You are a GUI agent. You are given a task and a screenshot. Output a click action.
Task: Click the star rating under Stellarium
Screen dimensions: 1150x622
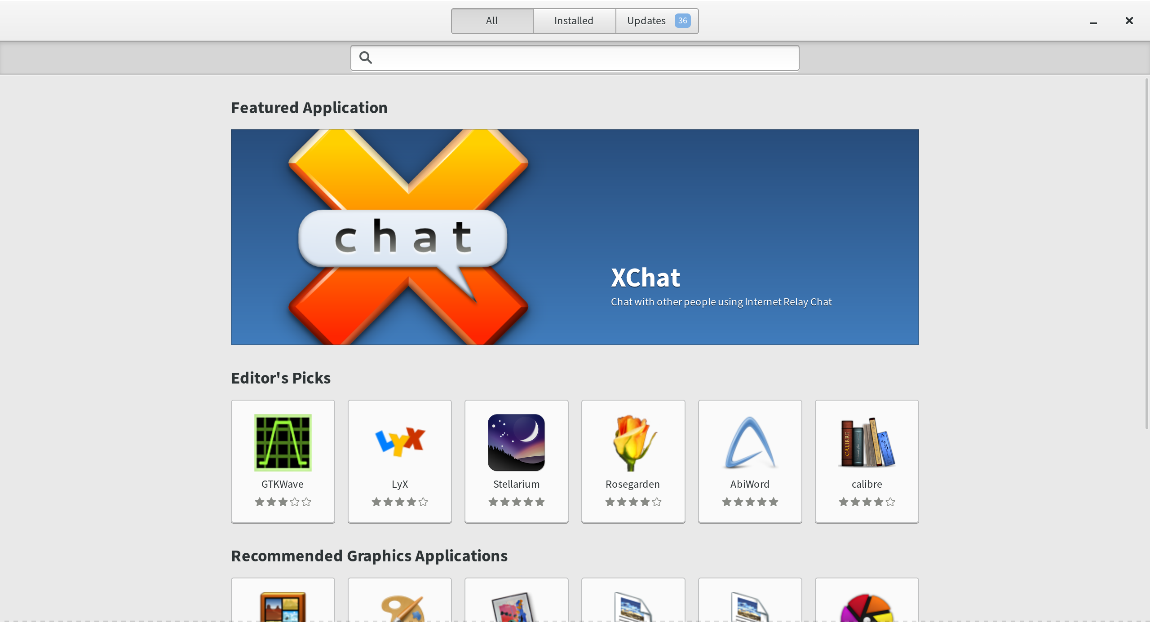pyautogui.click(x=516, y=502)
